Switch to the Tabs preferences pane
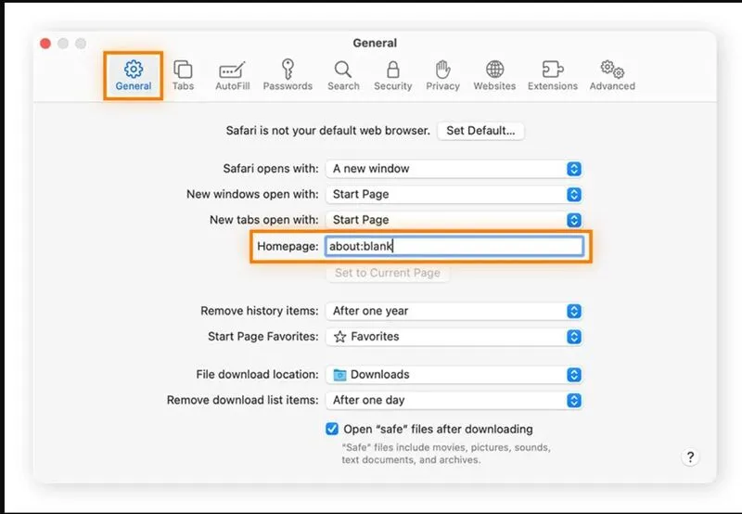Viewport: 742px width, 514px height. (x=183, y=76)
